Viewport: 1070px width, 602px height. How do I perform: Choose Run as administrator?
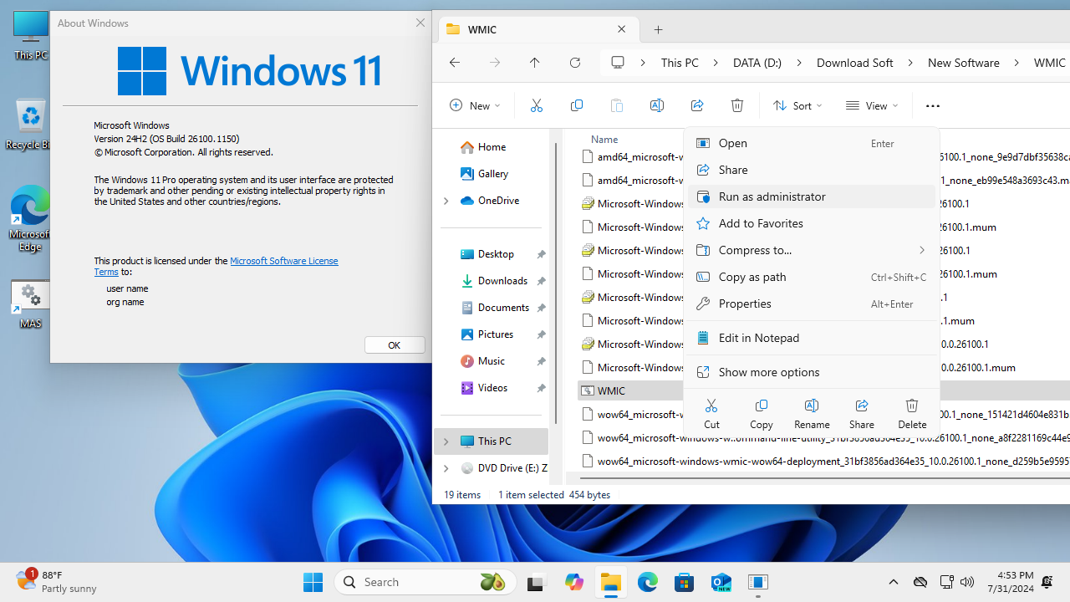point(811,196)
